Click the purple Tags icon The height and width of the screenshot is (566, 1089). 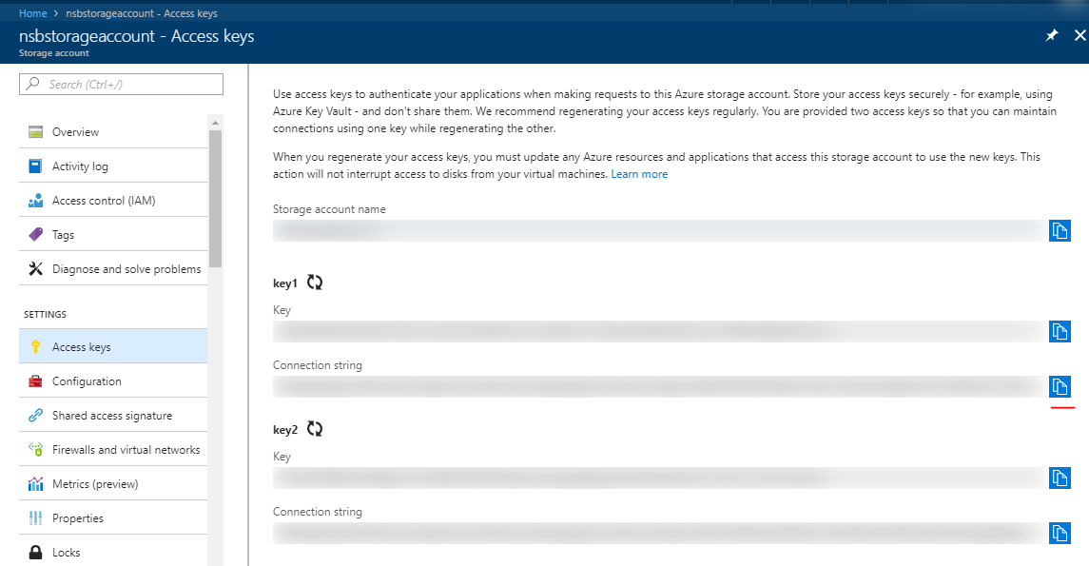[35, 235]
